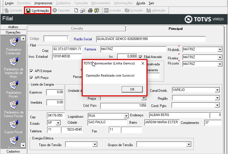This screenshot has width=228, height=154.
Task: Expand the Cond. Pgto. dropdown
Action: coord(217,105)
